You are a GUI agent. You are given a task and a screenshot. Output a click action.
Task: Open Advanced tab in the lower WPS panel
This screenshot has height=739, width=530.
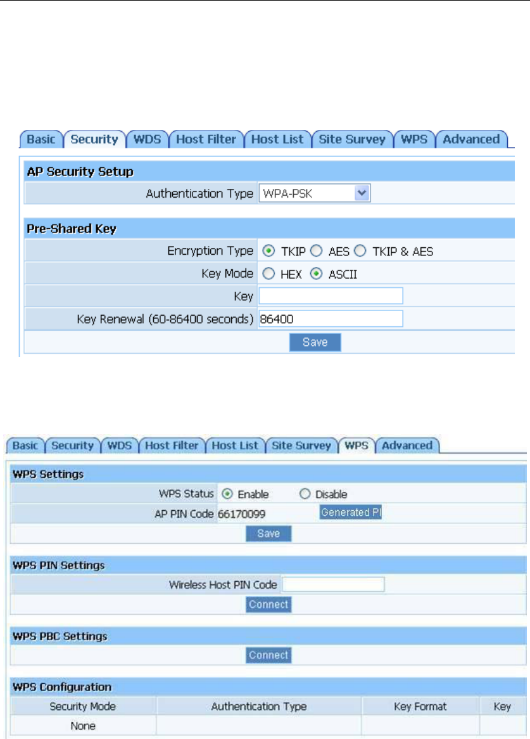[407, 446]
